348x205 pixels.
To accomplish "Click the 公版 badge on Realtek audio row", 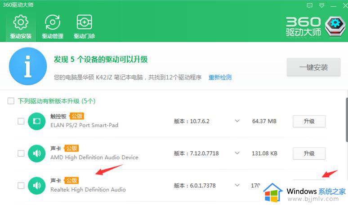I will 71,180.
